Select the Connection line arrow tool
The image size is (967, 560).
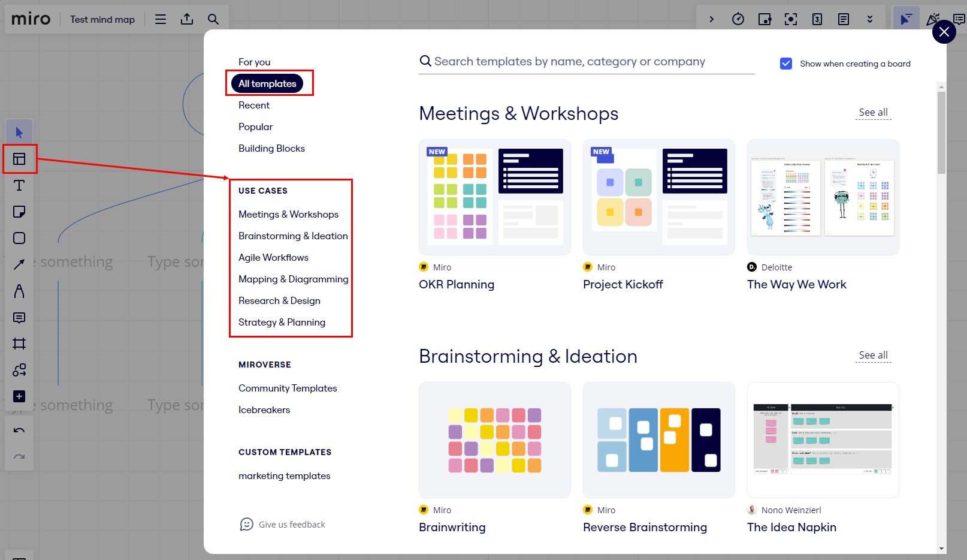pos(19,264)
